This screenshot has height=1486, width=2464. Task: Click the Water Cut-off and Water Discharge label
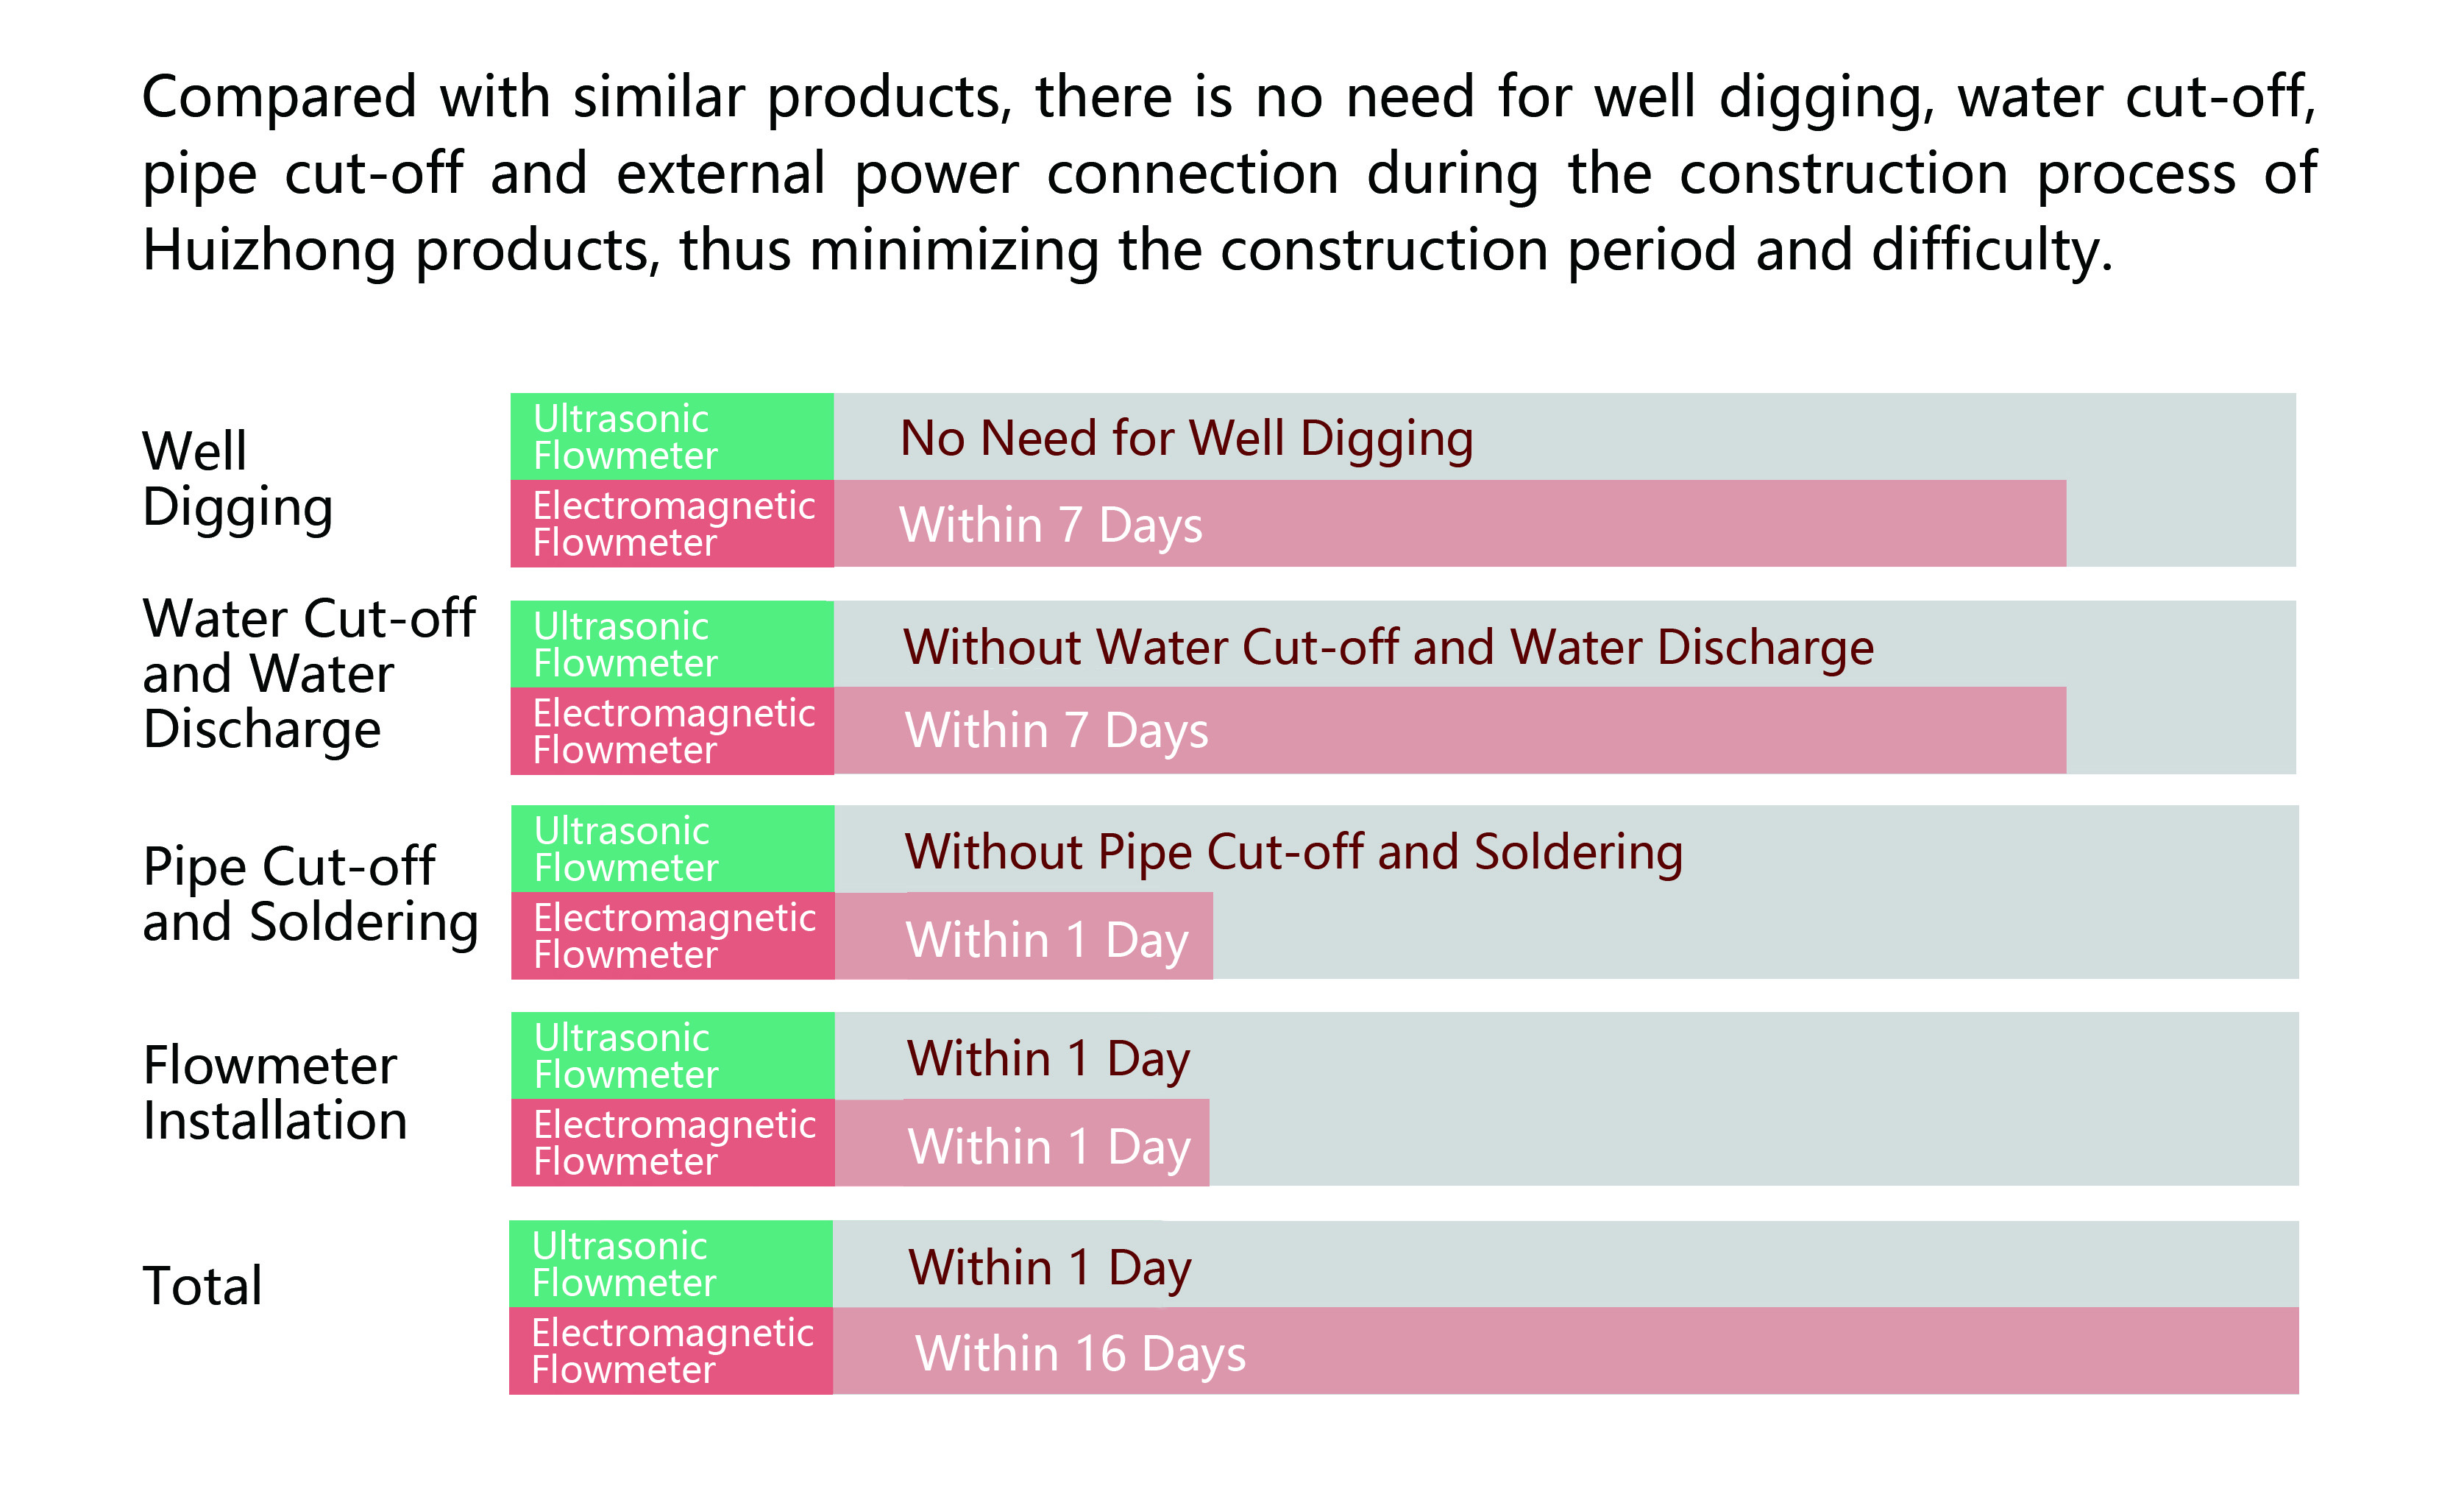[309, 673]
